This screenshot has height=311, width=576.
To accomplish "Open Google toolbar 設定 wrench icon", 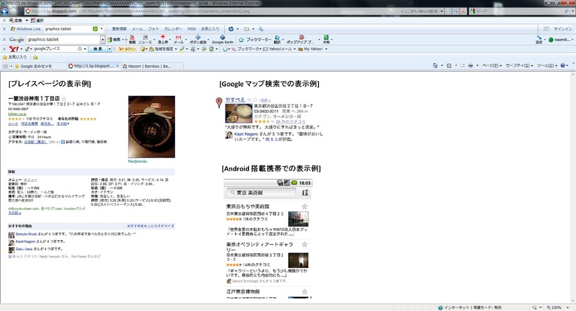I will pyautogui.click(x=539, y=40).
